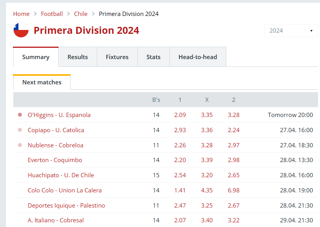This screenshot has height=227, width=320.
Task: Click bookmaker count 15 for Huachipato match
Action: 156,175
